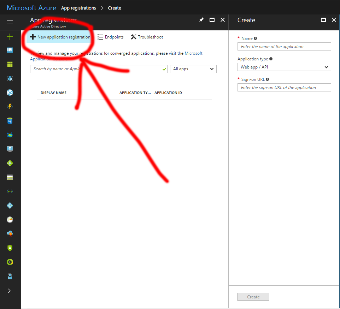Screen dimensions: 340x309
Task: Open Monitor gauge icon
Action: tap(10, 220)
